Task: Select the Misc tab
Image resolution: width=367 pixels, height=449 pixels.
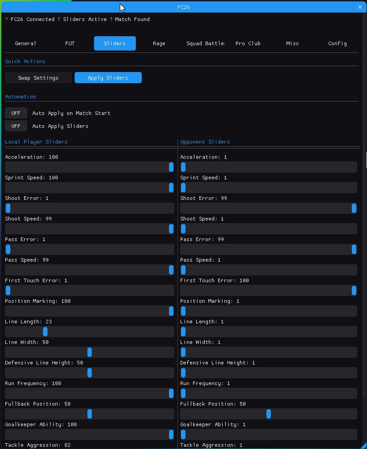Action: click(292, 43)
